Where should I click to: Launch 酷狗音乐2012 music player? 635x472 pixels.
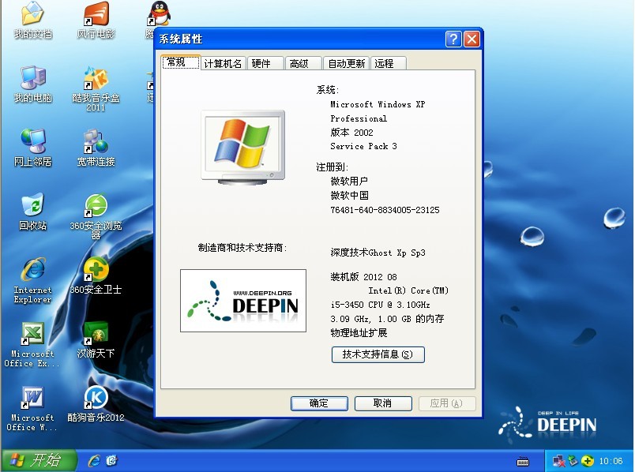tap(96, 399)
